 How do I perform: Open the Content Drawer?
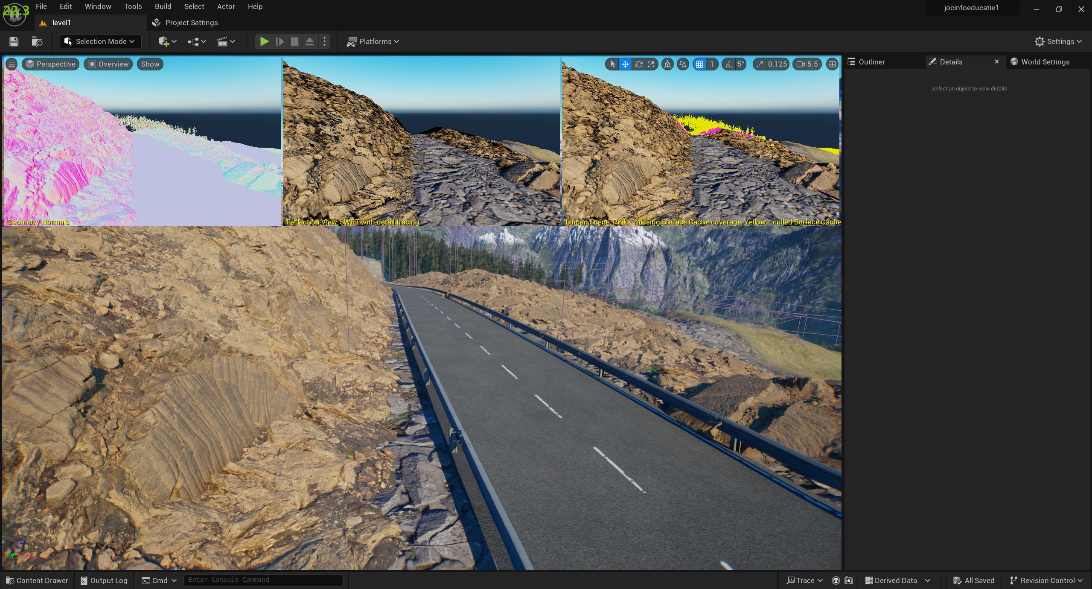(x=37, y=580)
